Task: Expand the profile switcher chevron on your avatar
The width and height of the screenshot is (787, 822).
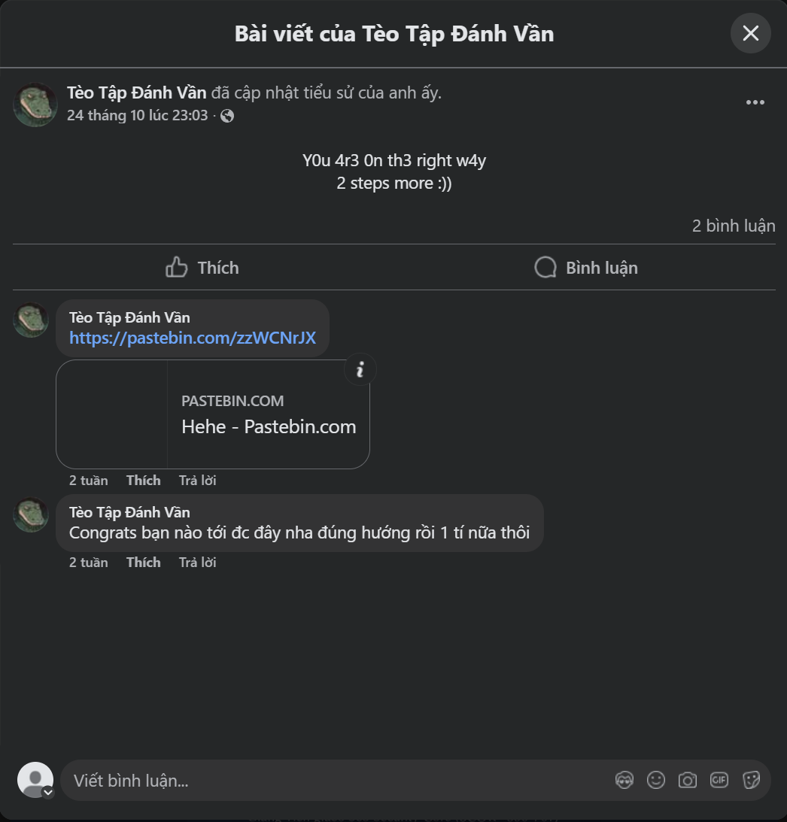Action: click(47, 792)
